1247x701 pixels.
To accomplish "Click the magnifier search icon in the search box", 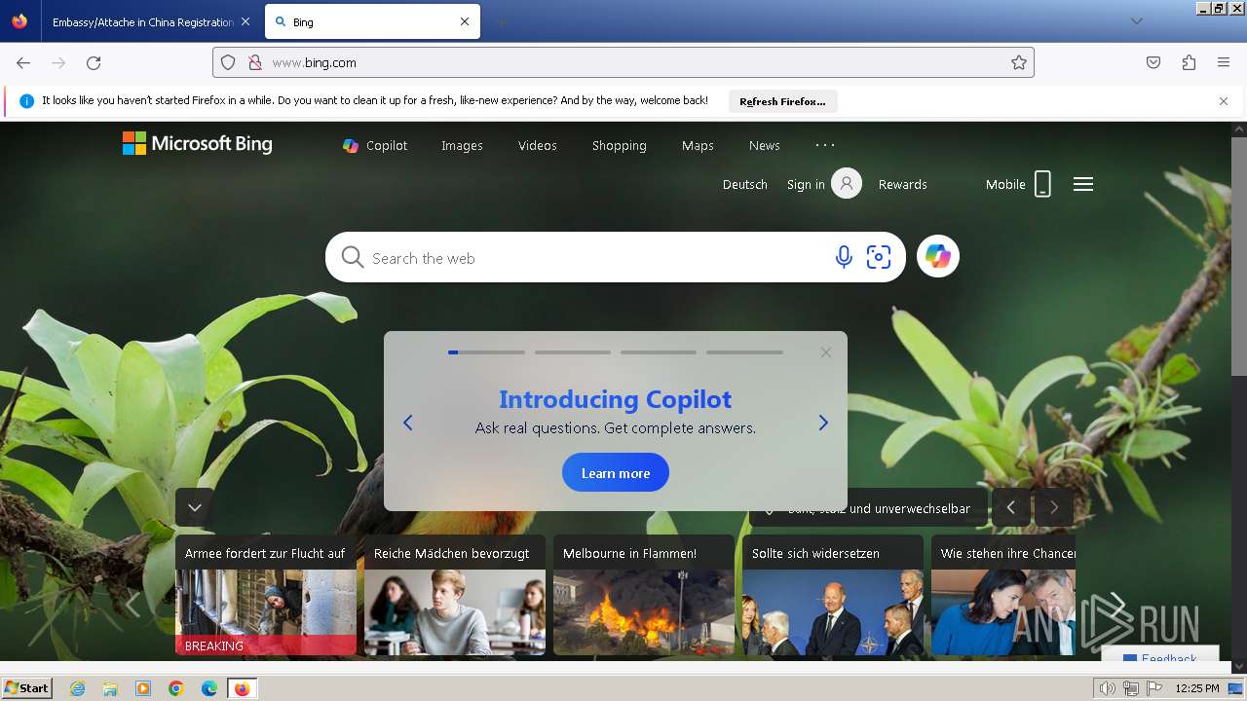I will 353,257.
